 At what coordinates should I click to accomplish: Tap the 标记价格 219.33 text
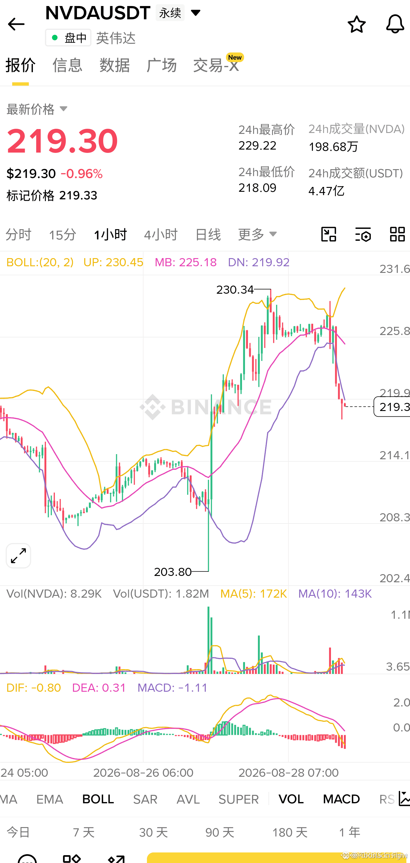[x=52, y=195]
